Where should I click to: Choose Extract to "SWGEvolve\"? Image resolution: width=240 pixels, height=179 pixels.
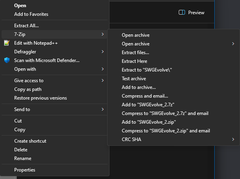(x=174, y=70)
